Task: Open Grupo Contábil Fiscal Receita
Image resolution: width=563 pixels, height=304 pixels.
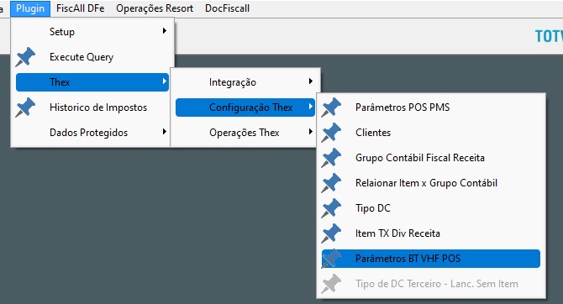Action: tap(431, 158)
